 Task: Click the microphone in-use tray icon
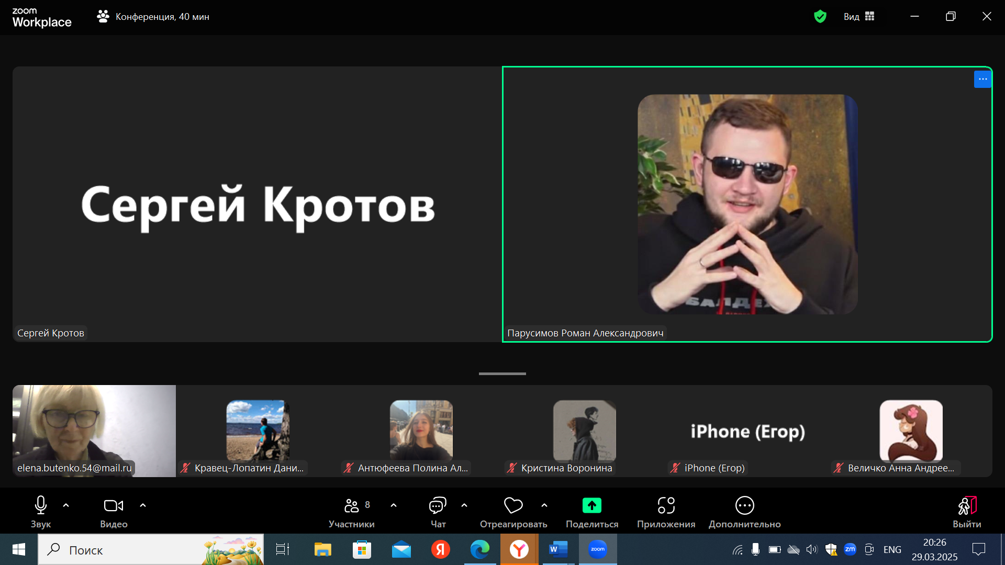coord(755,549)
